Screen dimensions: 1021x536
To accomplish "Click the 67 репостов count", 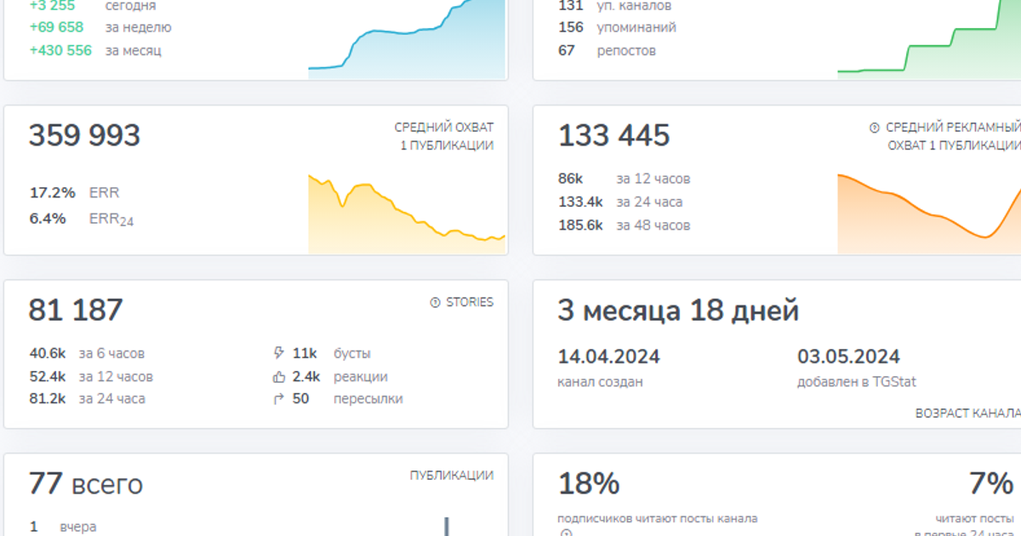I will click(x=567, y=50).
